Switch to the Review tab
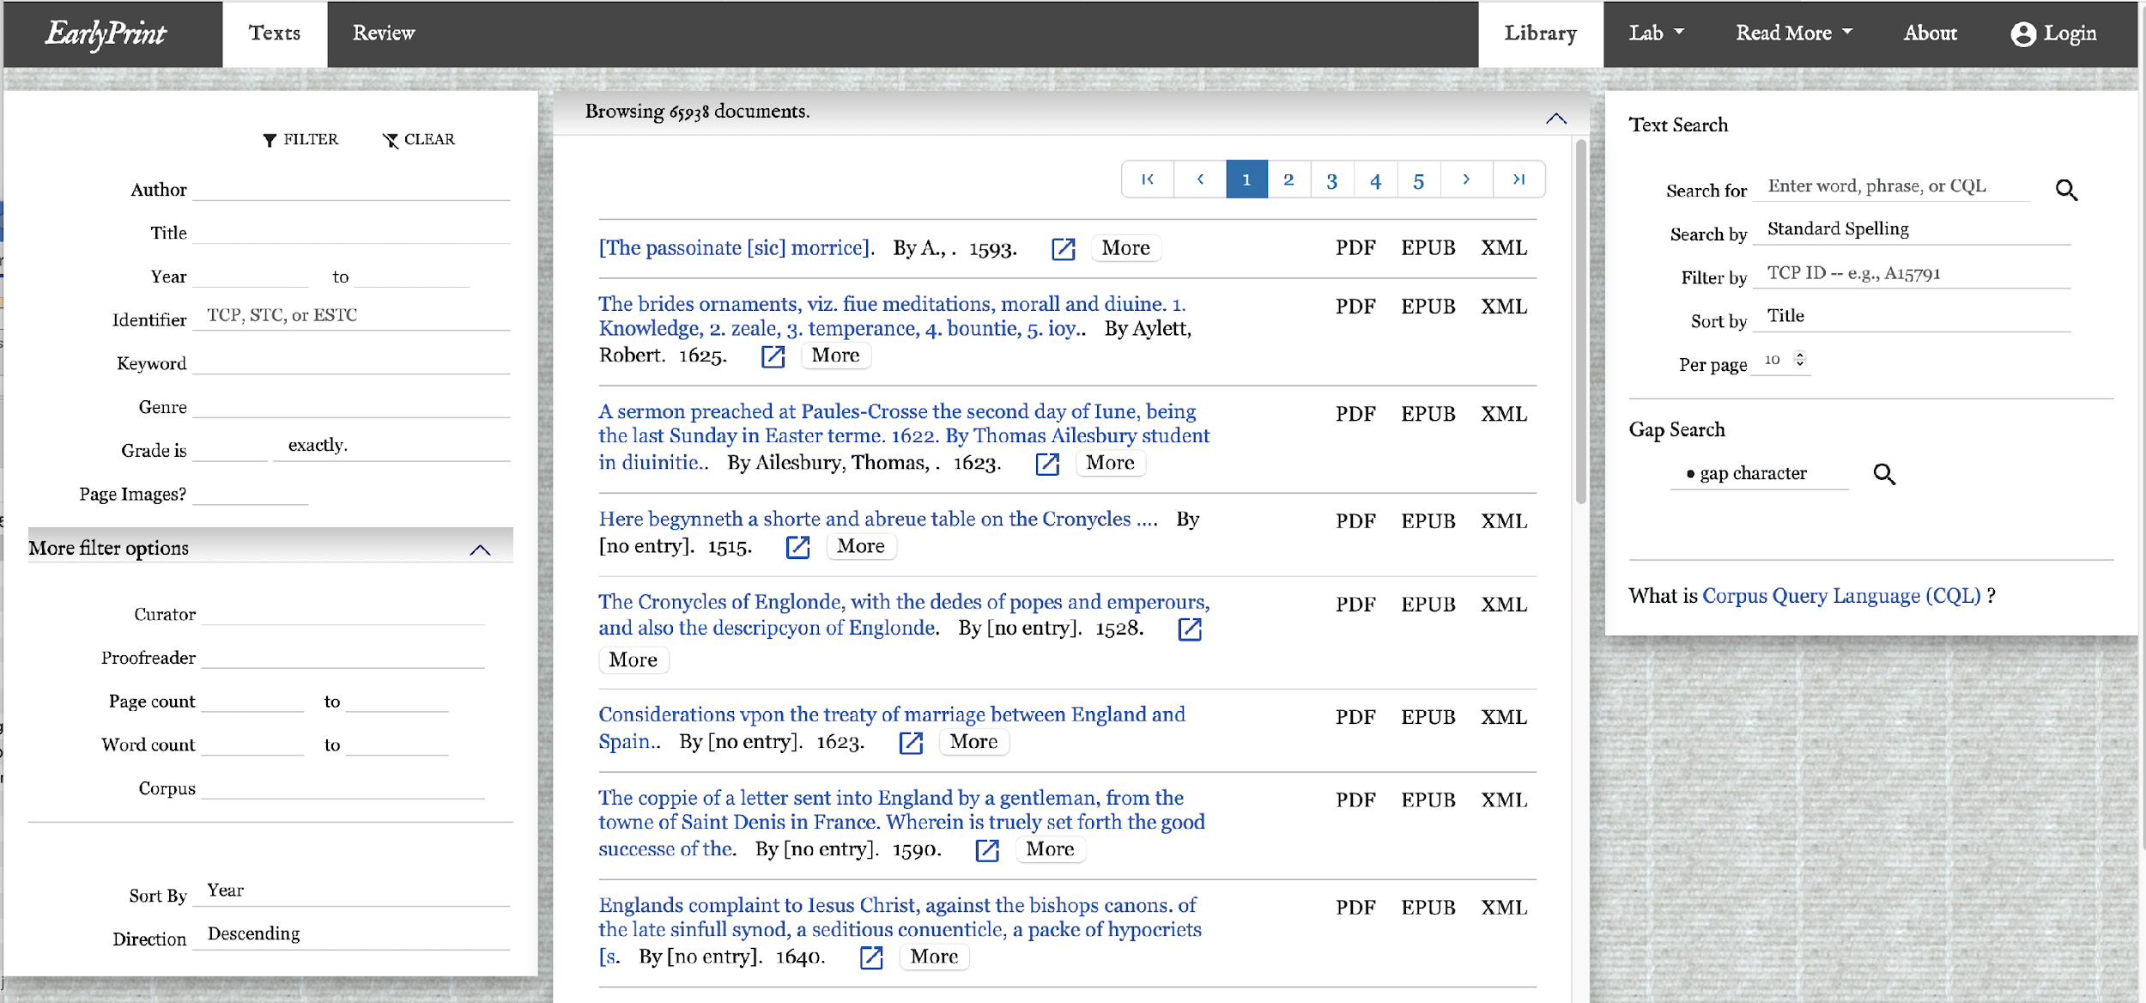The height and width of the screenshot is (1003, 2146). click(383, 33)
